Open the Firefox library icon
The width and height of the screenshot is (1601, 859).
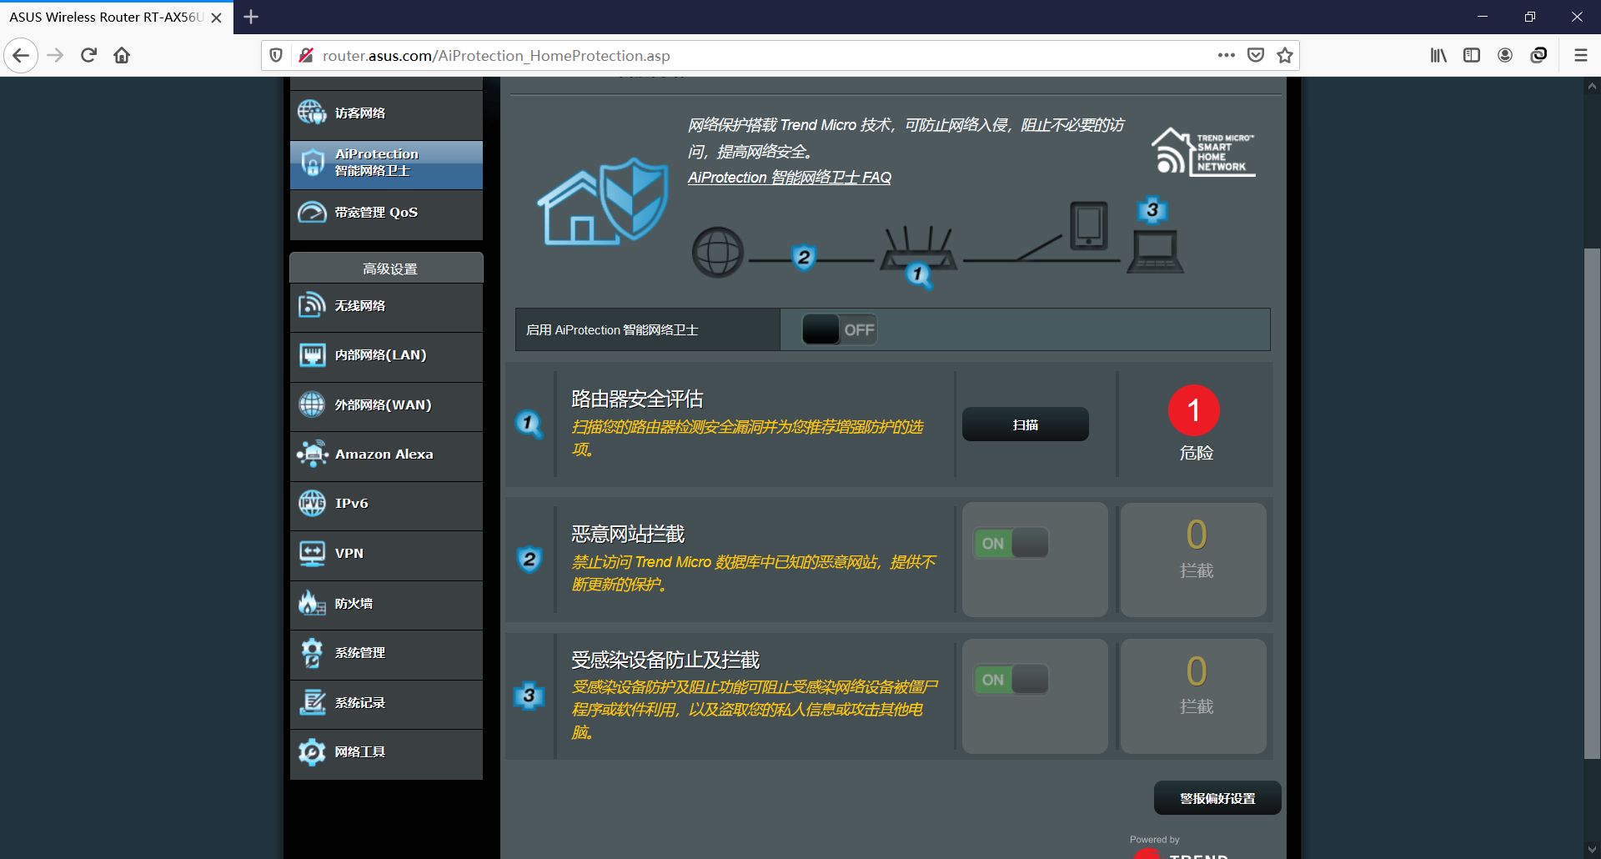pyautogui.click(x=1438, y=55)
